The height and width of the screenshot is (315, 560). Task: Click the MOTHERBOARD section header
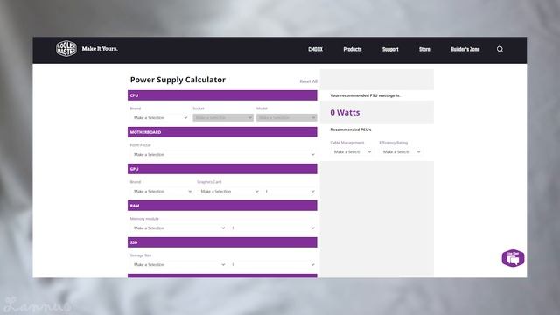click(x=222, y=132)
